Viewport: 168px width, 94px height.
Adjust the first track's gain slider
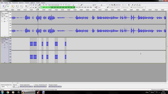click(x=4, y=19)
